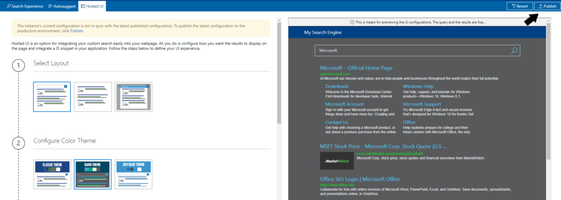Open the Search Experience tab
The height and width of the screenshot is (200, 561).
(25, 6)
